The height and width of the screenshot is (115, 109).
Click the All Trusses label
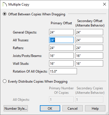(x=21, y=40)
